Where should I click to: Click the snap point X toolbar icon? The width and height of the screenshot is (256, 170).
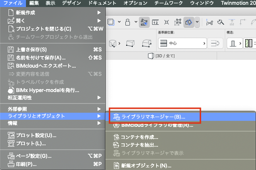(167, 22)
